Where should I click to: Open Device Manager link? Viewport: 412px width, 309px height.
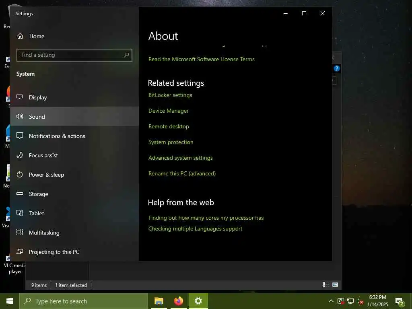169,111
